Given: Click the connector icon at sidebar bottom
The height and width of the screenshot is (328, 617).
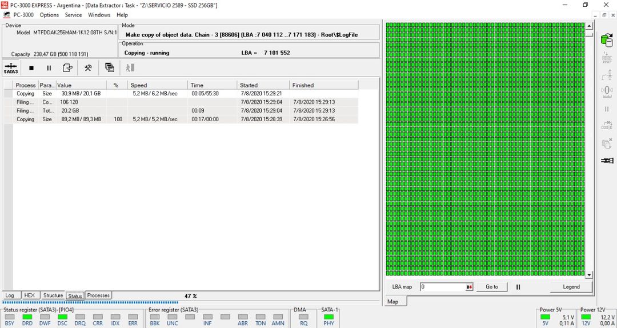Looking at the screenshot, I should (607, 161).
